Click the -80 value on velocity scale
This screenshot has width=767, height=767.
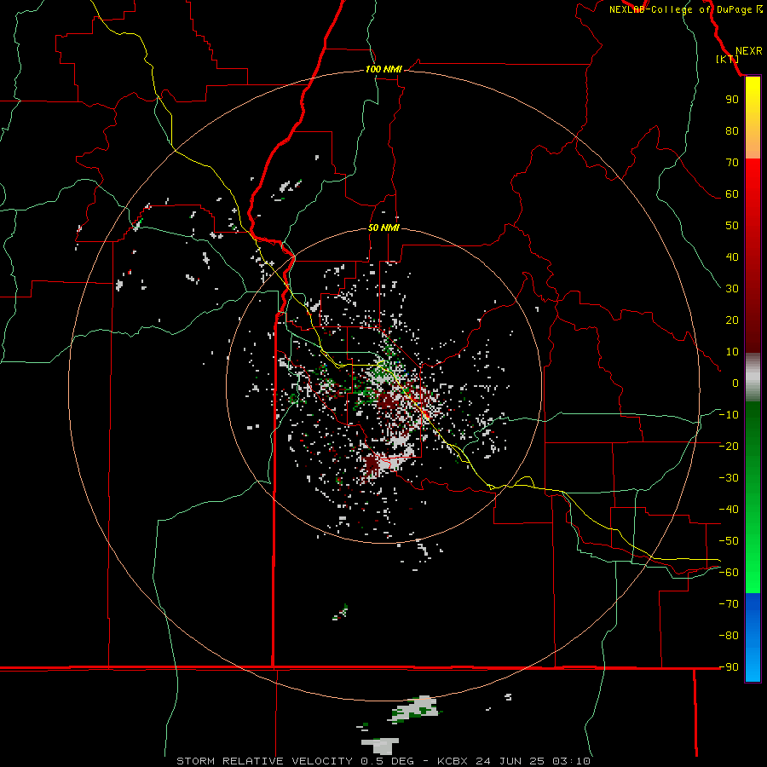(729, 636)
